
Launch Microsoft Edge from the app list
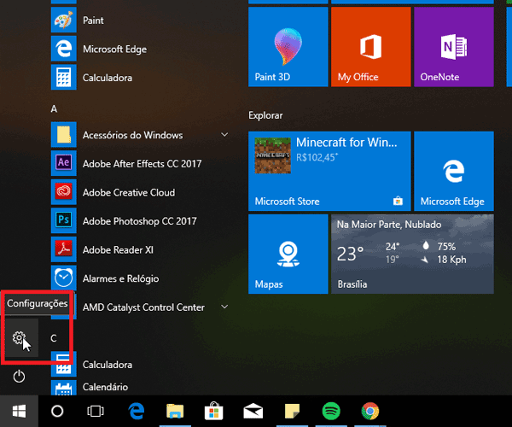[x=141, y=49]
